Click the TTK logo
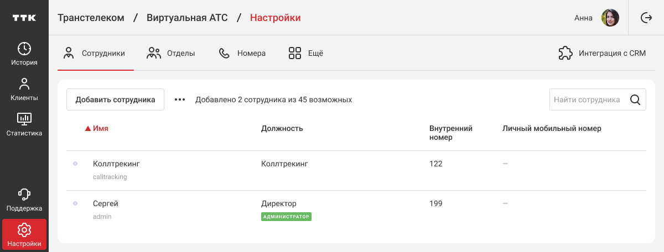The height and width of the screenshot is (252, 664). click(x=24, y=18)
